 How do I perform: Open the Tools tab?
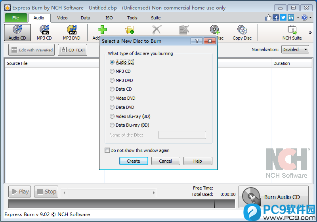(132, 18)
